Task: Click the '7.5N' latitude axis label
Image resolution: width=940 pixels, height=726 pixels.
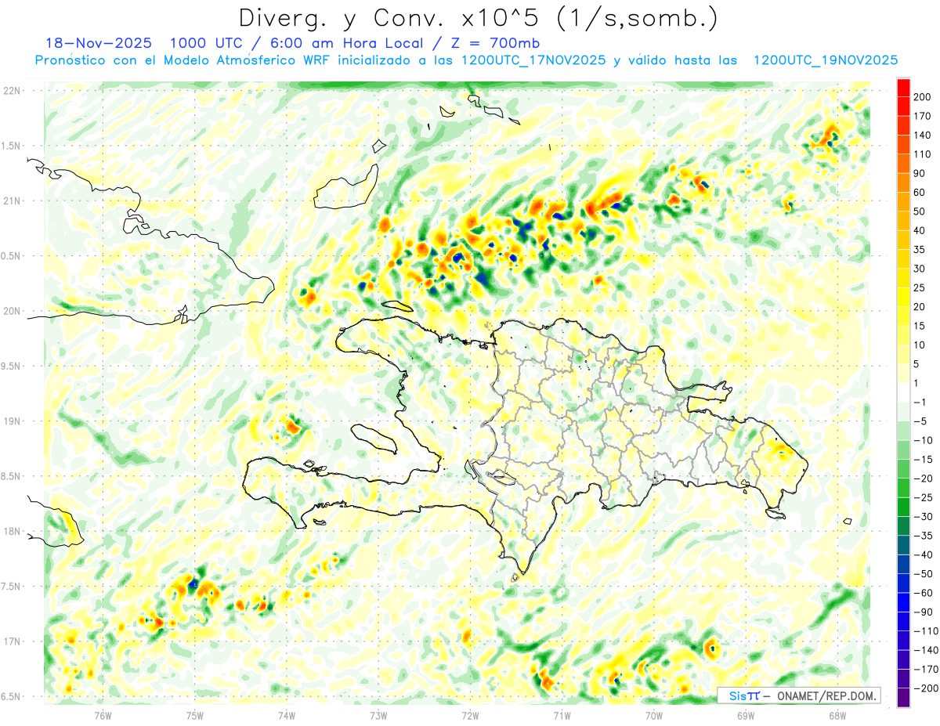Action: tap(11, 586)
